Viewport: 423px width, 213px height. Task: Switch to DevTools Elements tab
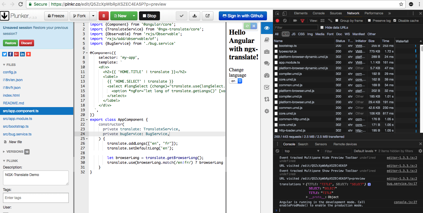coord(301,13)
